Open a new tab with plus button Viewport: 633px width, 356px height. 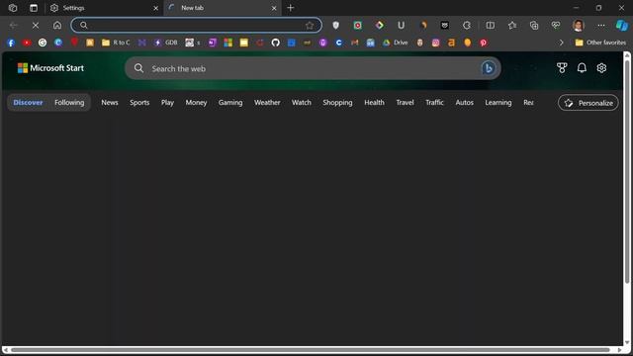tap(290, 8)
